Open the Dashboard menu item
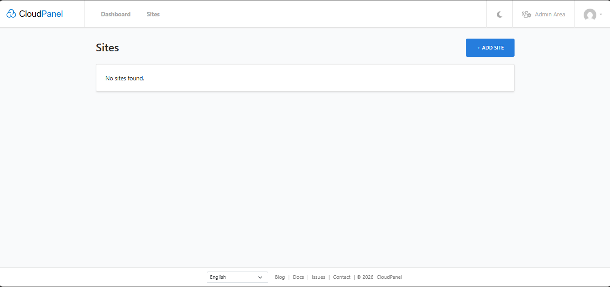This screenshot has height=287, width=610. 115,14
